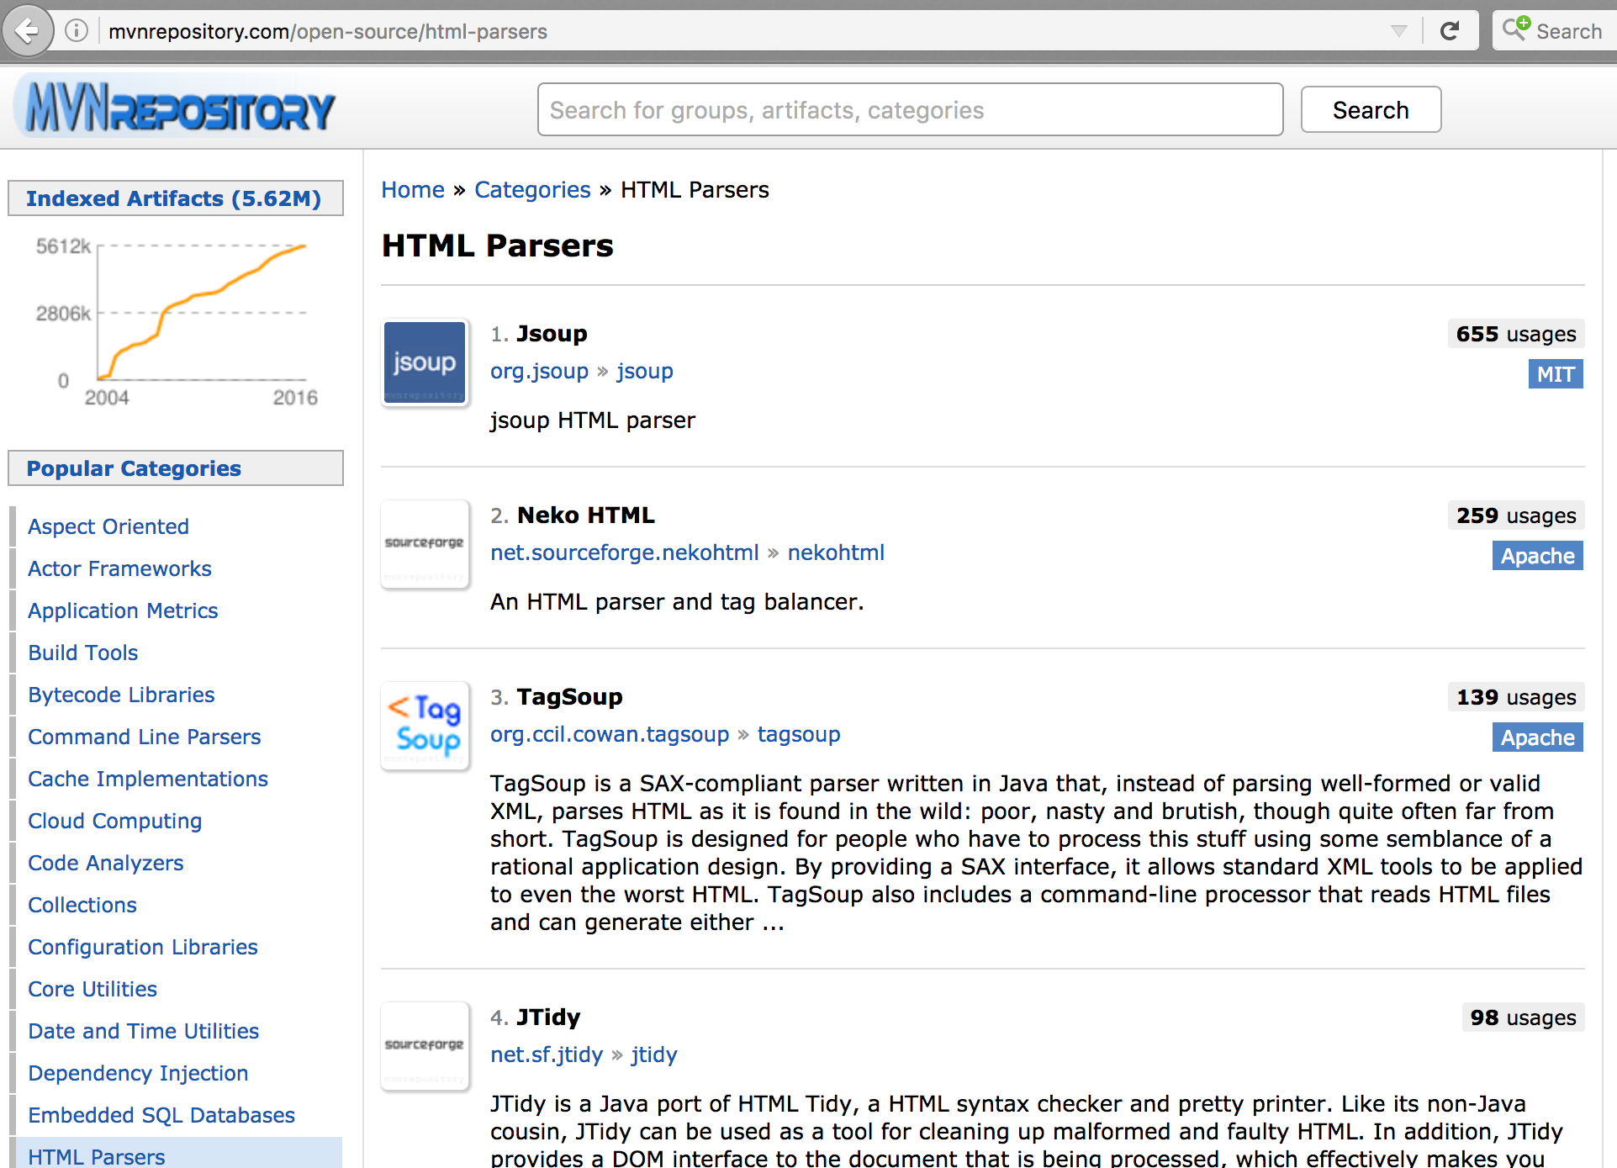Viewport: 1617px width, 1168px height.
Task: Open the Command Line Parsers category
Action: click(145, 737)
